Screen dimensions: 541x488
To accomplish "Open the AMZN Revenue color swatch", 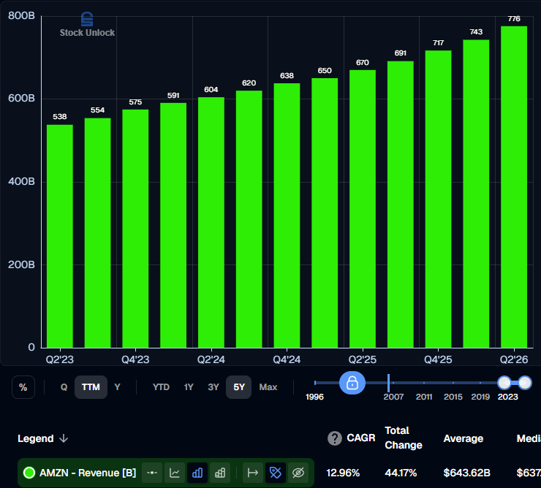I will click(29, 473).
